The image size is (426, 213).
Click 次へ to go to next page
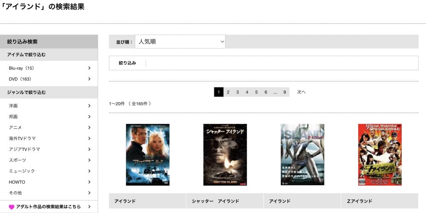pyautogui.click(x=301, y=92)
